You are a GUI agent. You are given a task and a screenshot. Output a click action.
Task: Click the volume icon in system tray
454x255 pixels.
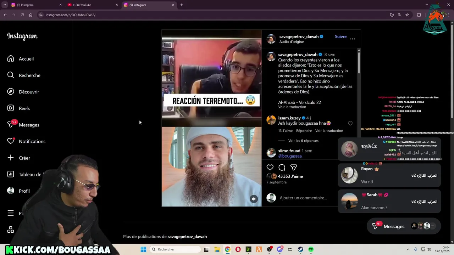point(429,249)
